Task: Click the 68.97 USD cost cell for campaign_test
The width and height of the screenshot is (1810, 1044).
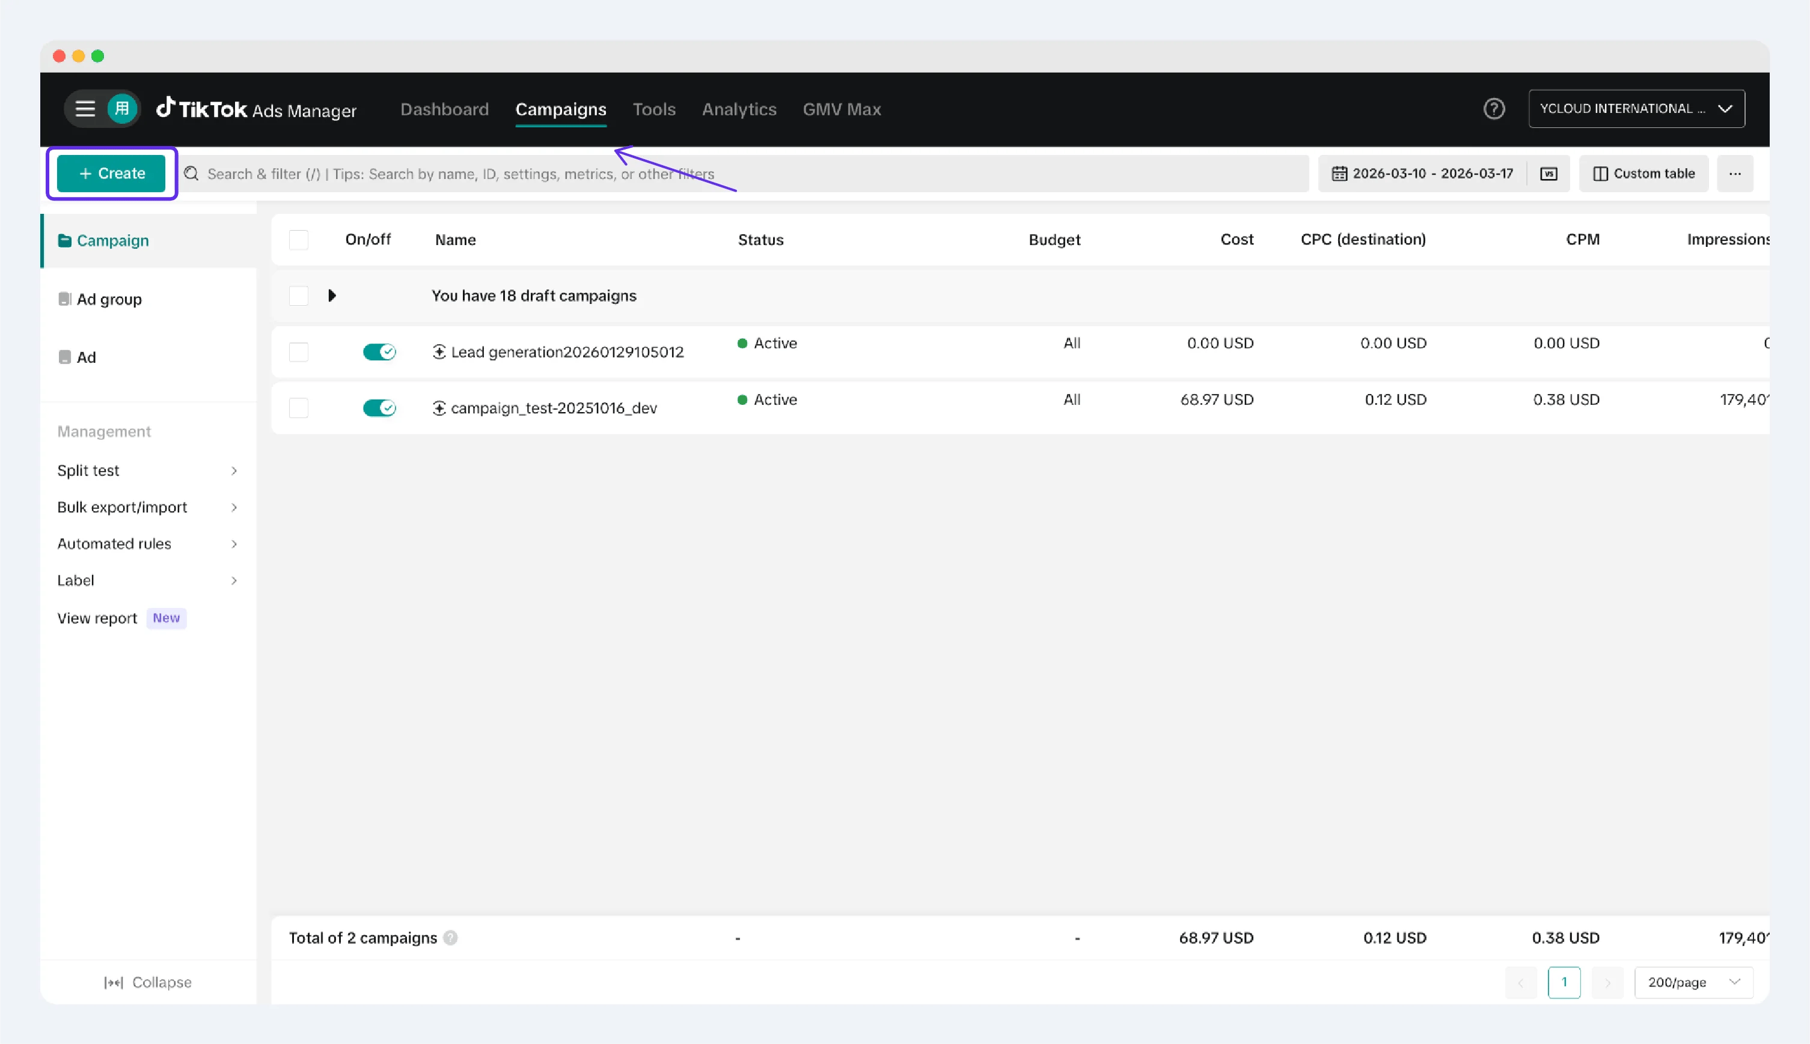Action: (1217, 399)
